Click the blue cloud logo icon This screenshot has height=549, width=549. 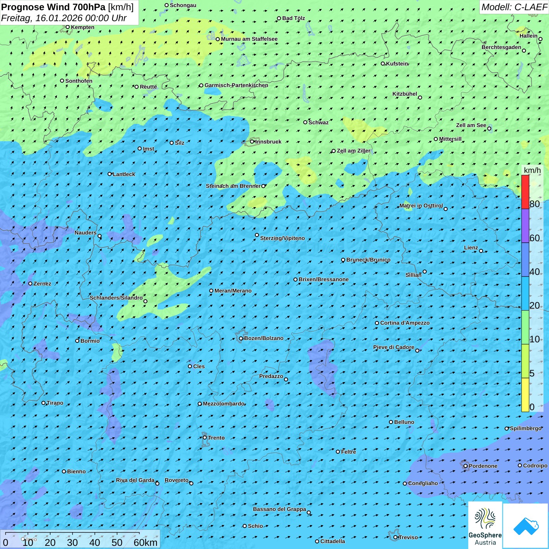pos(525,526)
